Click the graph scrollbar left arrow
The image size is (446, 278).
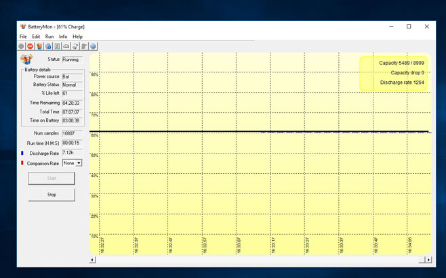click(93, 260)
